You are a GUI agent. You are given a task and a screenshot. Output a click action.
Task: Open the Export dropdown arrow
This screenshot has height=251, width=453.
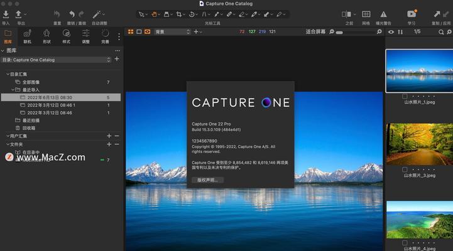coord(25,14)
